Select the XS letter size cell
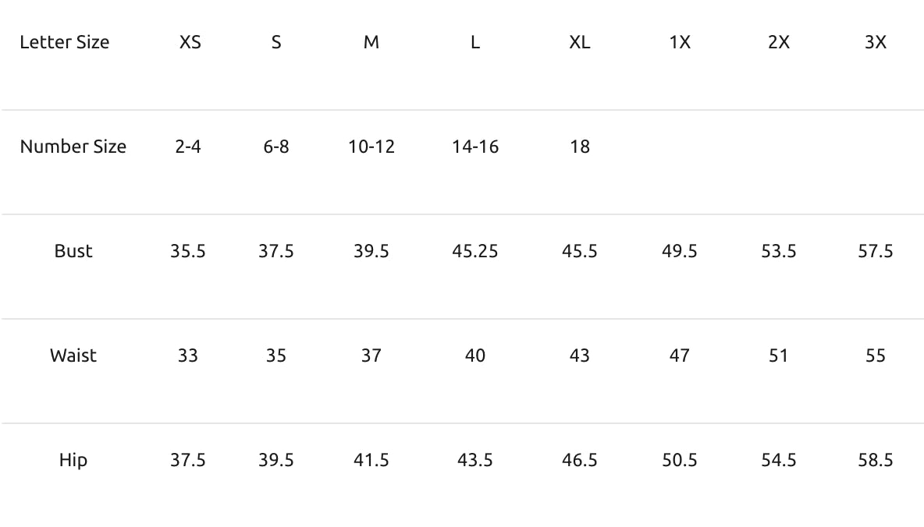Image resolution: width=924 pixels, height=527 pixels. click(190, 42)
